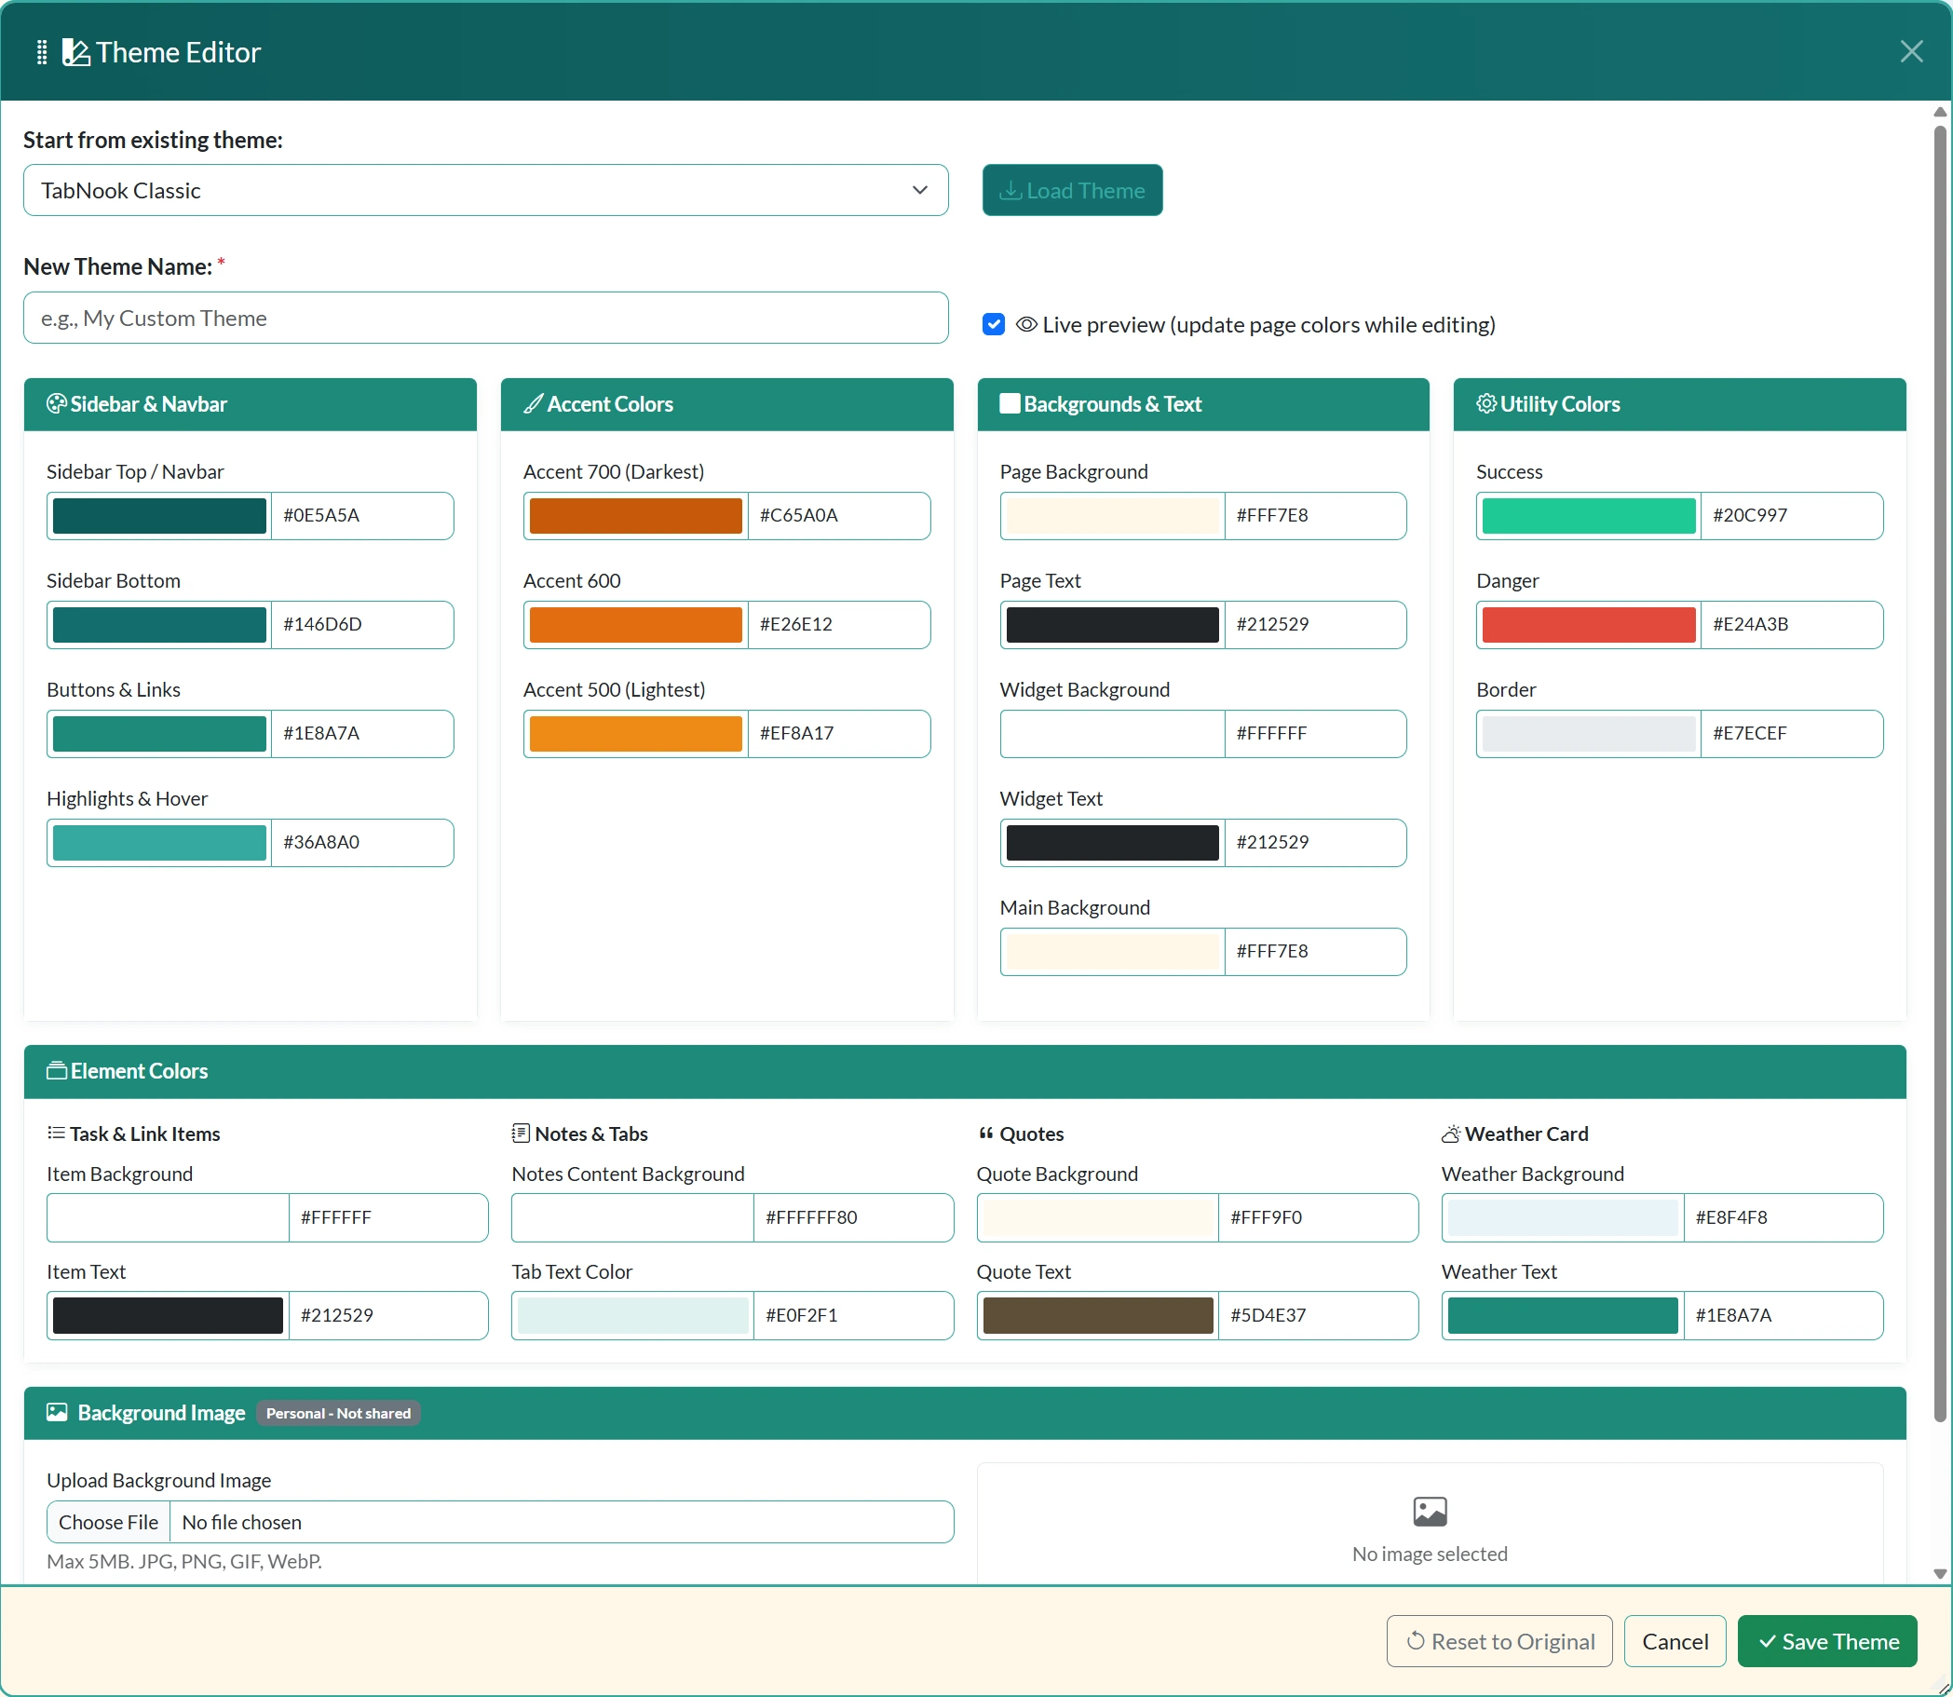Click the Load Theme button
Screen dimensions: 1953x1697
[x=1072, y=189]
